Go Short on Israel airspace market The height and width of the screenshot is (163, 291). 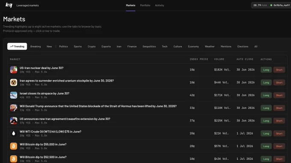point(279,95)
